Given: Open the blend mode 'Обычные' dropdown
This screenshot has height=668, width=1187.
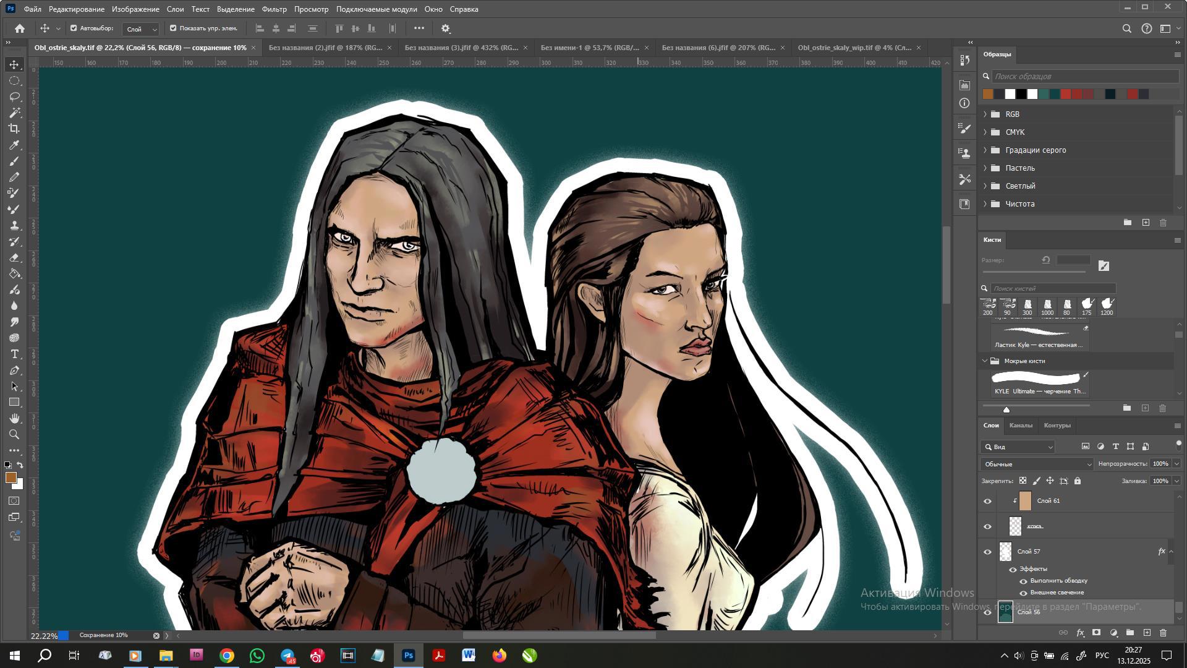Looking at the screenshot, I should pyautogui.click(x=1037, y=464).
